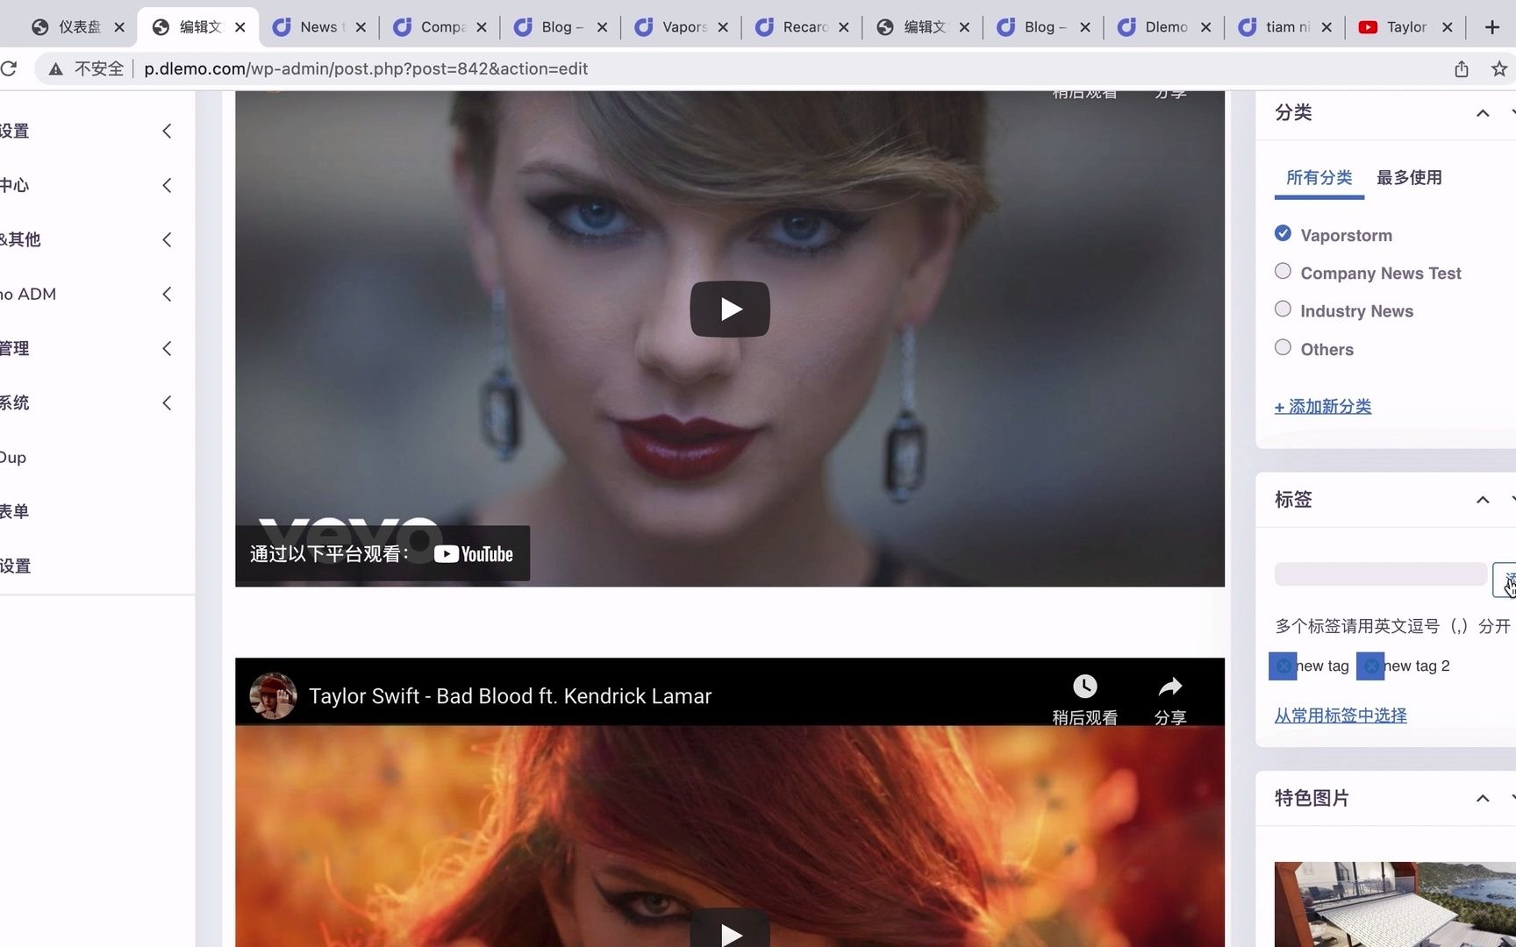Remove the "new tag 2" tag

(x=1370, y=666)
